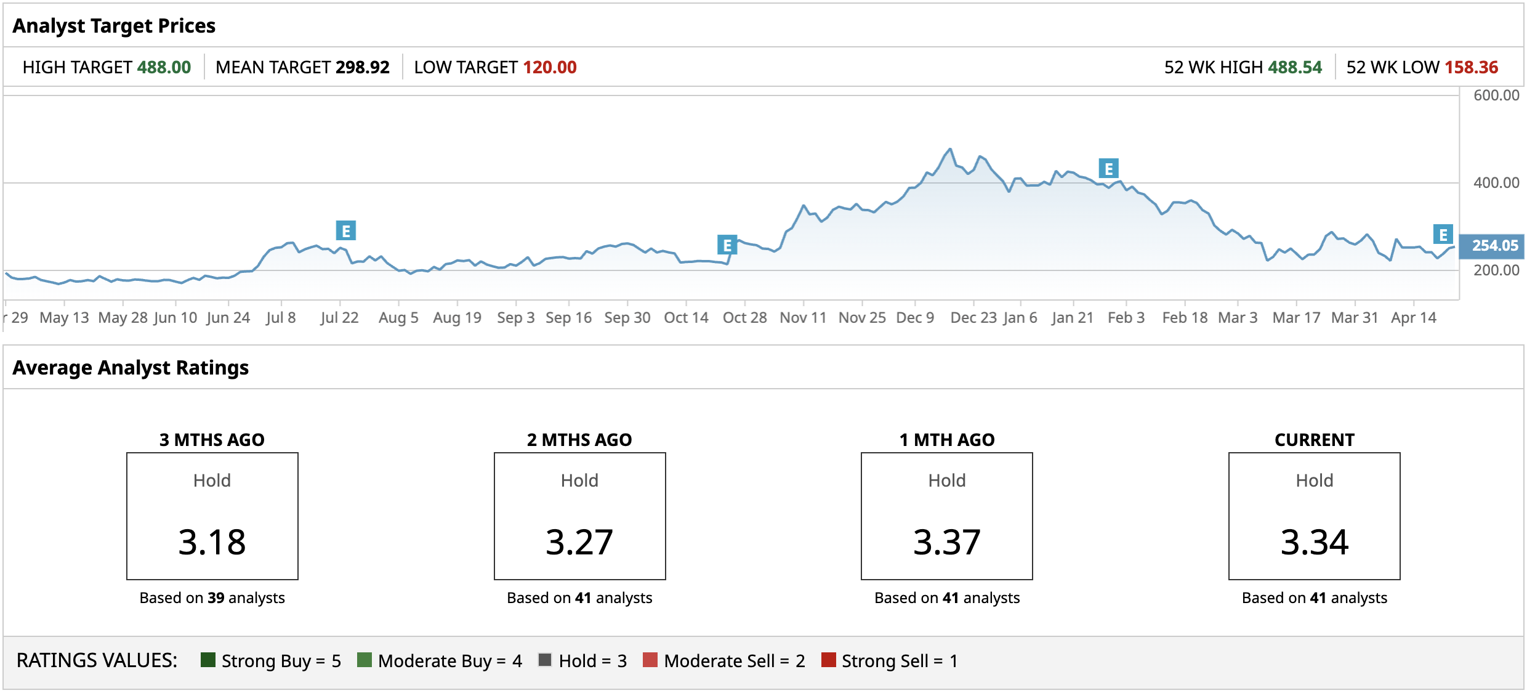This screenshot has width=1527, height=693.
Task: Select the 1 MTH AGO rating box
Action: coord(947,516)
